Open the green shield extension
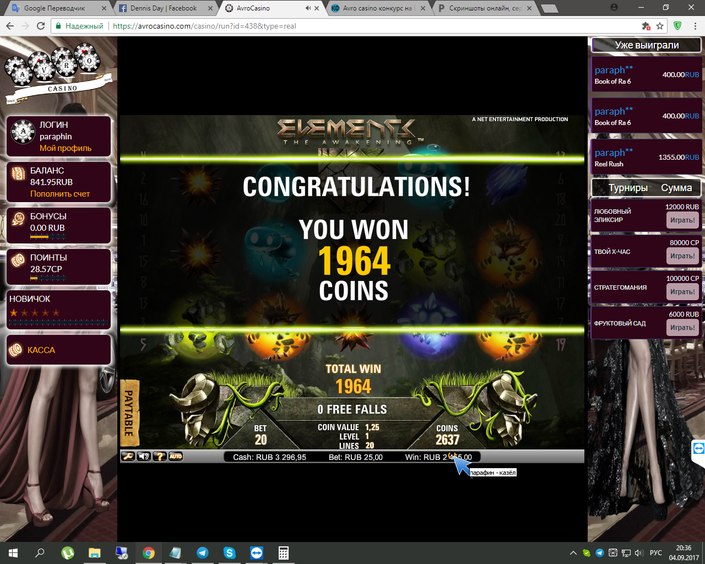 coord(678,26)
